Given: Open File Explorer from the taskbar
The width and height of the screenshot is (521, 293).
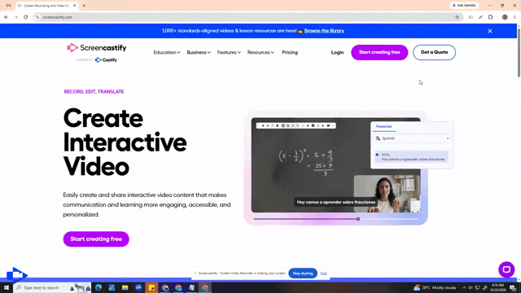Looking at the screenshot, I should click(125, 287).
